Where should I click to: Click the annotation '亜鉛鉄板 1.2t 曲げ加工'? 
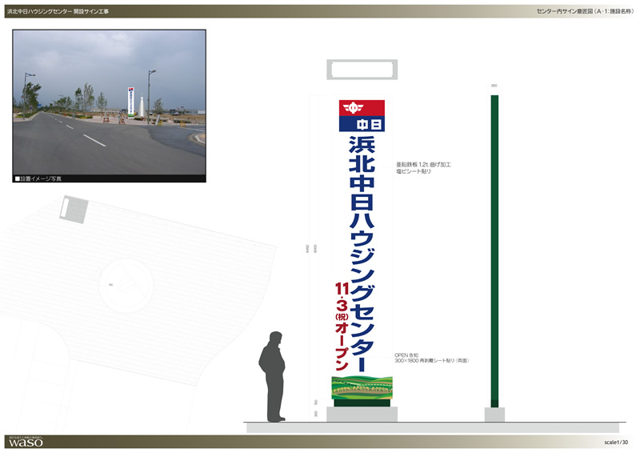[423, 165]
